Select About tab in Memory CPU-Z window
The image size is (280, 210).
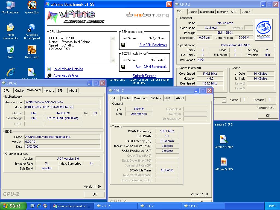pyautogui.click(x=180, y=98)
